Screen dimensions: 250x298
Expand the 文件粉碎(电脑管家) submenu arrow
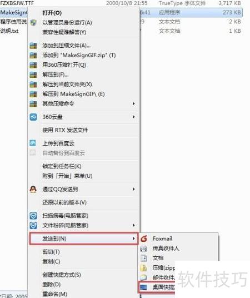[134, 225]
